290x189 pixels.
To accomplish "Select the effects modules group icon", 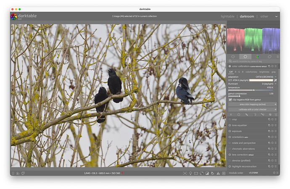I will [269, 57].
